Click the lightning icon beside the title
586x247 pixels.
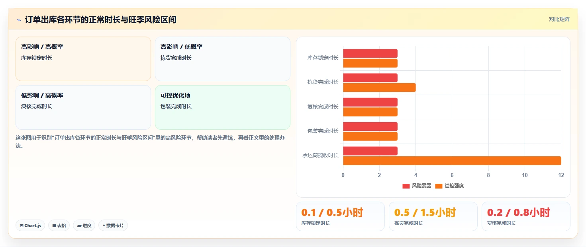pos(19,20)
